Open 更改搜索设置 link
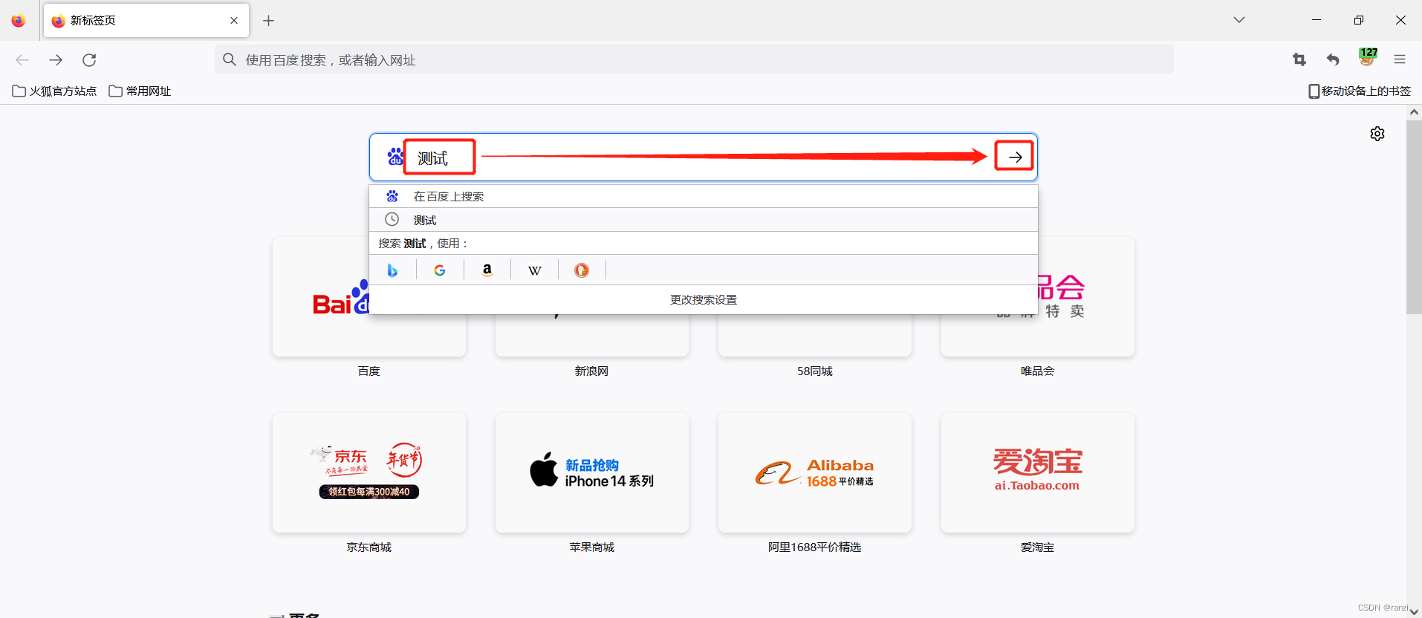 point(704,299)
